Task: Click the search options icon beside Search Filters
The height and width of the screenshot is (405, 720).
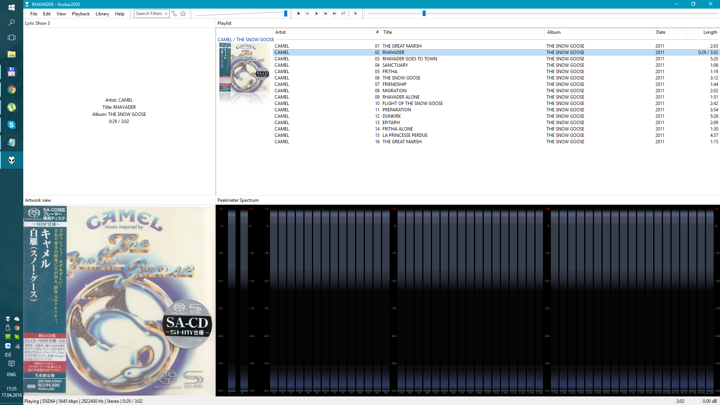Action: [174, 13]
